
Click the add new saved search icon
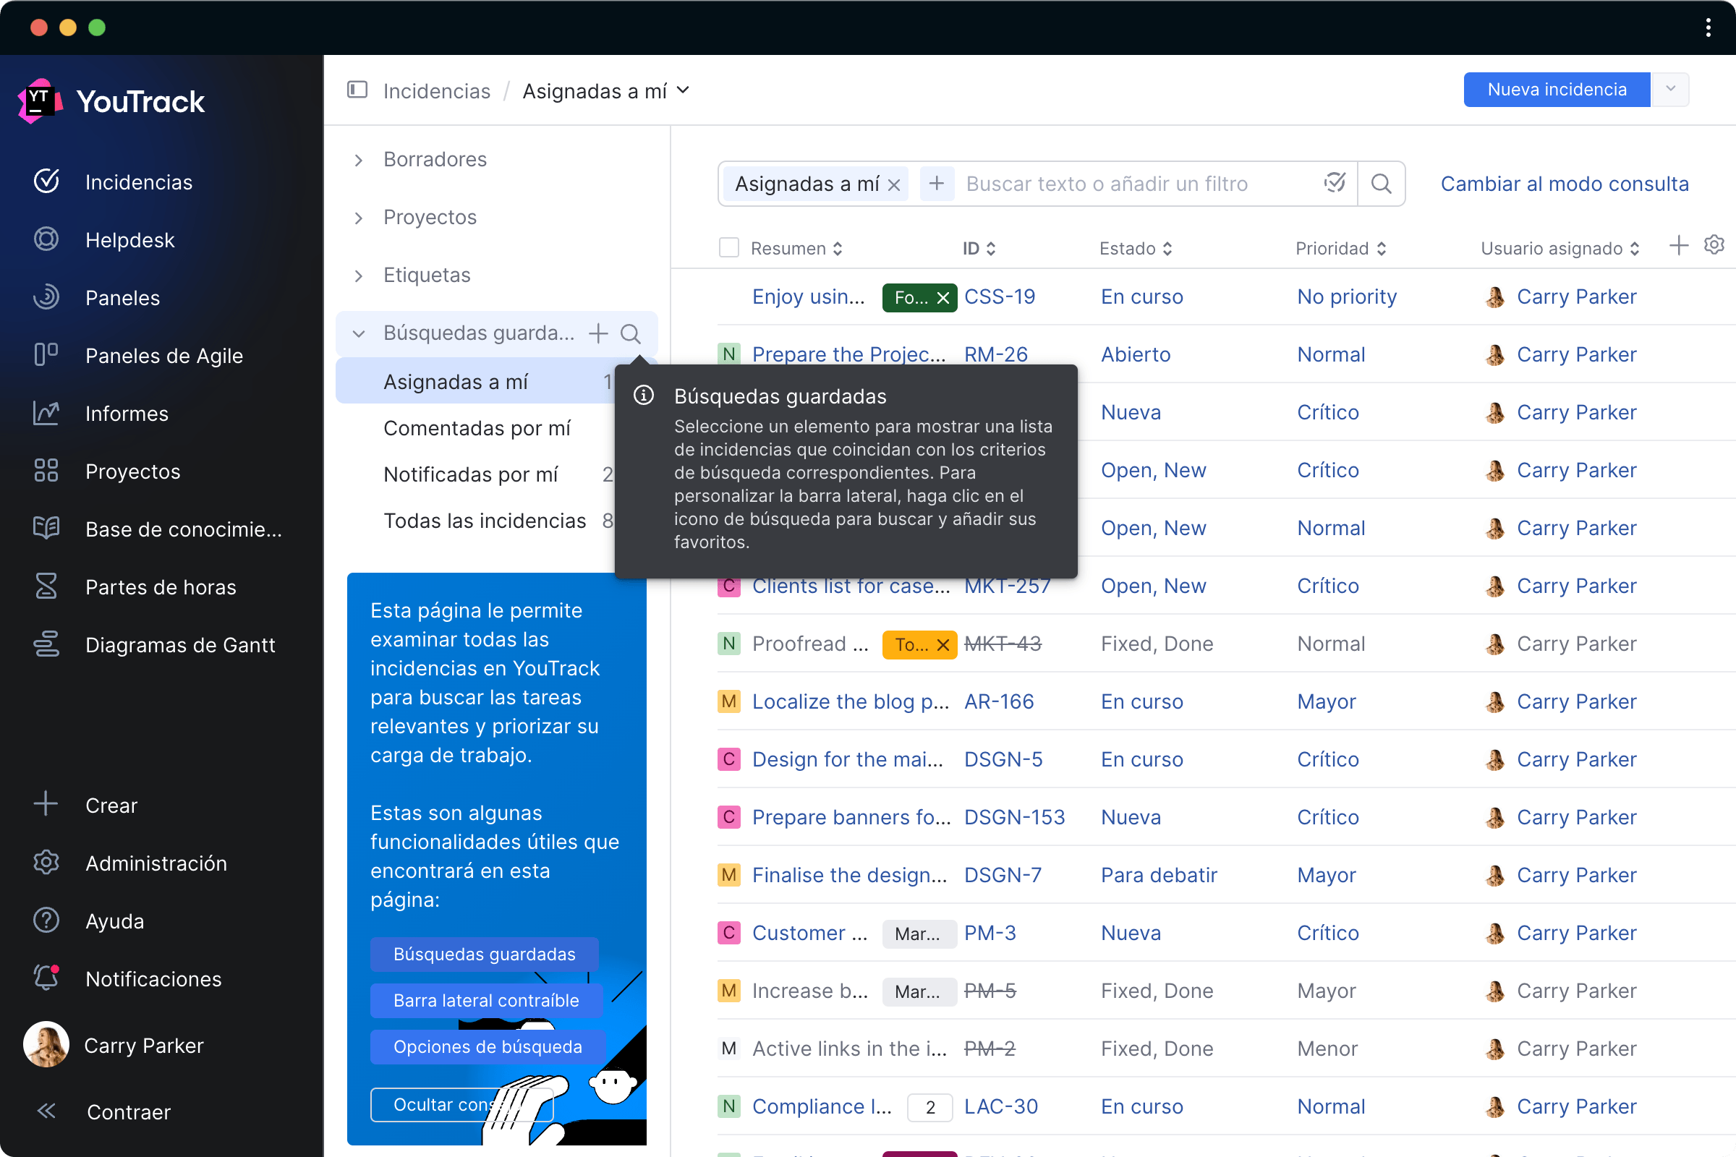point(598,333)
